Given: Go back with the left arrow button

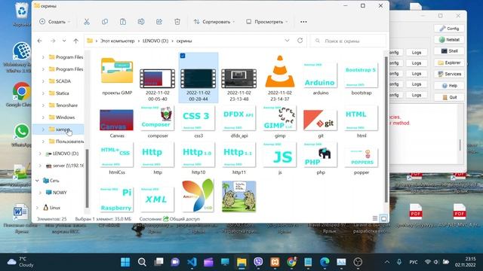Looking at the screenshot, I should [40, 41].
